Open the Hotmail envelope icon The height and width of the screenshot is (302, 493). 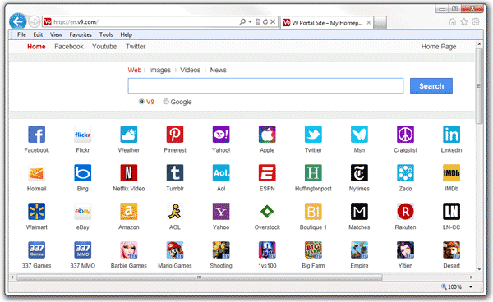click(x=36, y=173)
